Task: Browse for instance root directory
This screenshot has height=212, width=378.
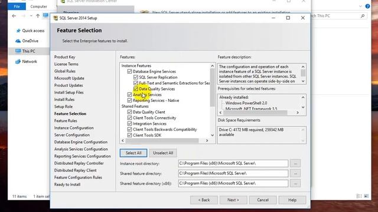Action: pos(295,164)
